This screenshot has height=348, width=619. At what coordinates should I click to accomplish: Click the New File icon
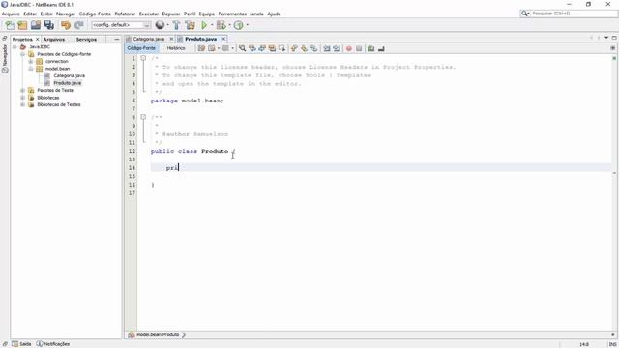click(x=10, y=25)
